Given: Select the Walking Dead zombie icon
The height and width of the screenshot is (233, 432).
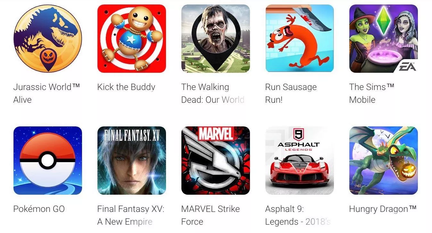Looking at the screenshot, I should (216, 39).
